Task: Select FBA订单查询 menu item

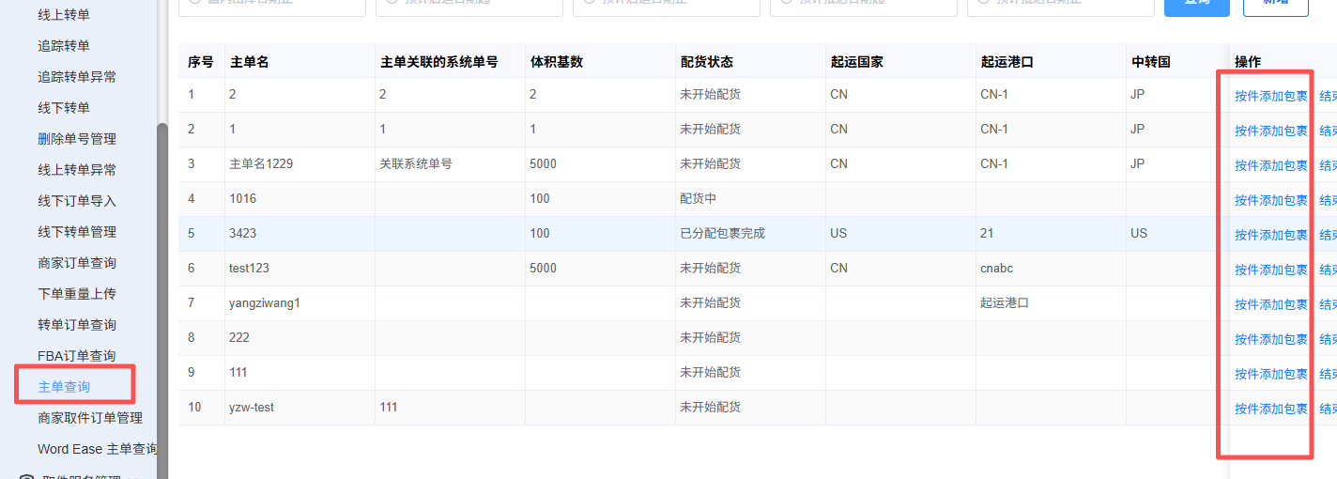Action: 76,356
